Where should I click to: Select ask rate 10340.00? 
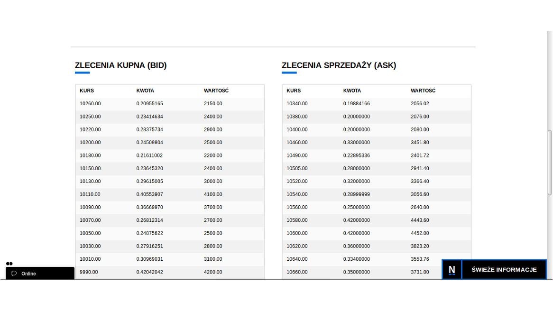click(x=297, y=104)
